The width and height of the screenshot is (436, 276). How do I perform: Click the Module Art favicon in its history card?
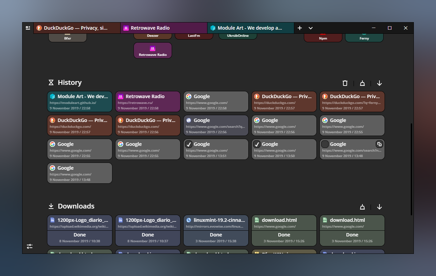coord(52,96)
